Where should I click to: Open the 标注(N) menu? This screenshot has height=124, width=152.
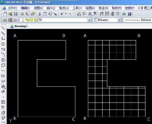(103, 8)
